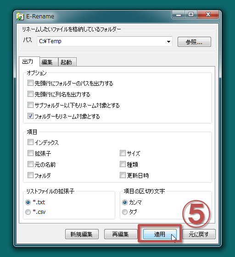Check the サイズ item checkbox
The height and width of the screenshot is (257, 235).
pos(123,153)
